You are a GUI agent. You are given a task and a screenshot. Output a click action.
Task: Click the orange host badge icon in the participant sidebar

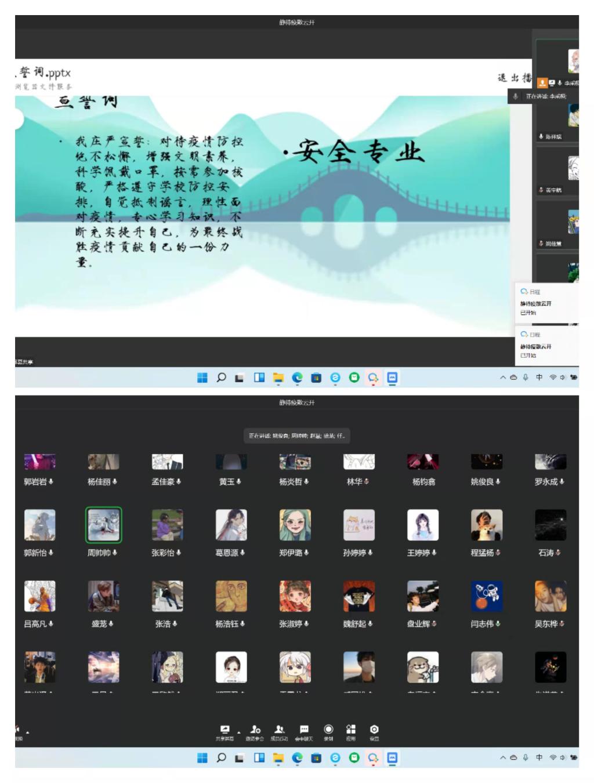542,83
